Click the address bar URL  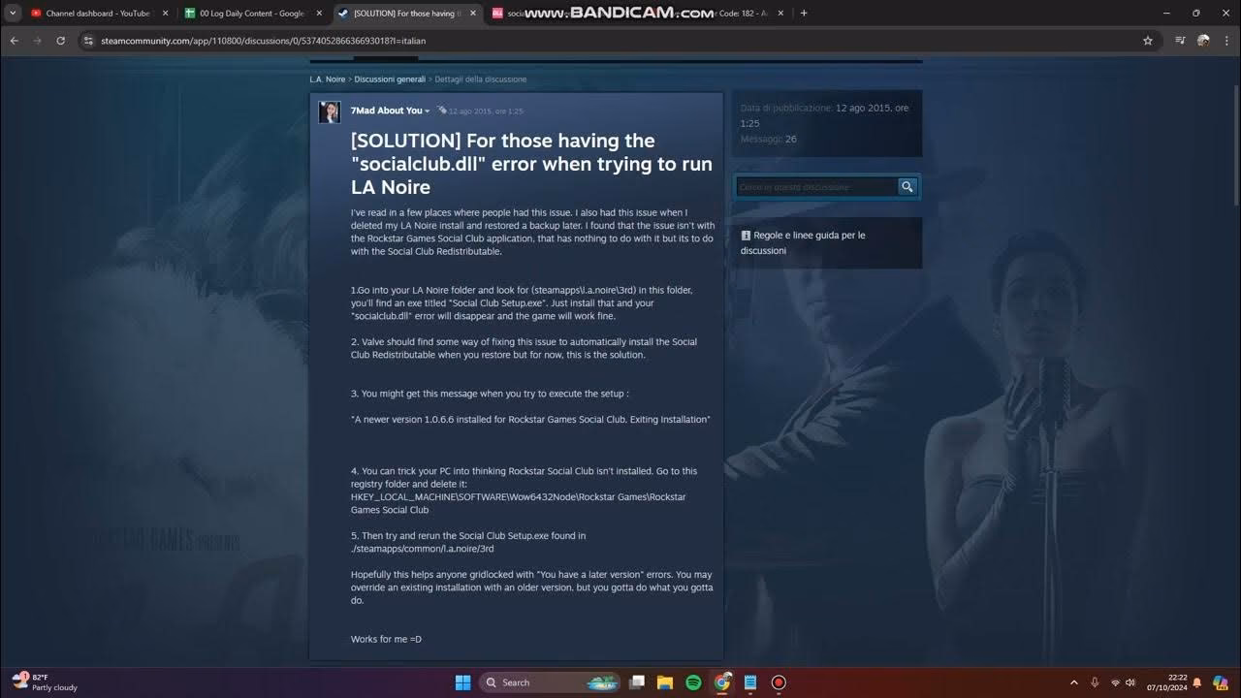[263, 41]
